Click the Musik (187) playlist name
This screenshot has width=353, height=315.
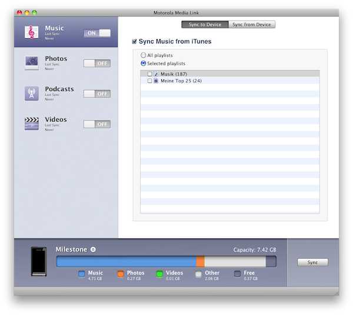tap(174, 74)
